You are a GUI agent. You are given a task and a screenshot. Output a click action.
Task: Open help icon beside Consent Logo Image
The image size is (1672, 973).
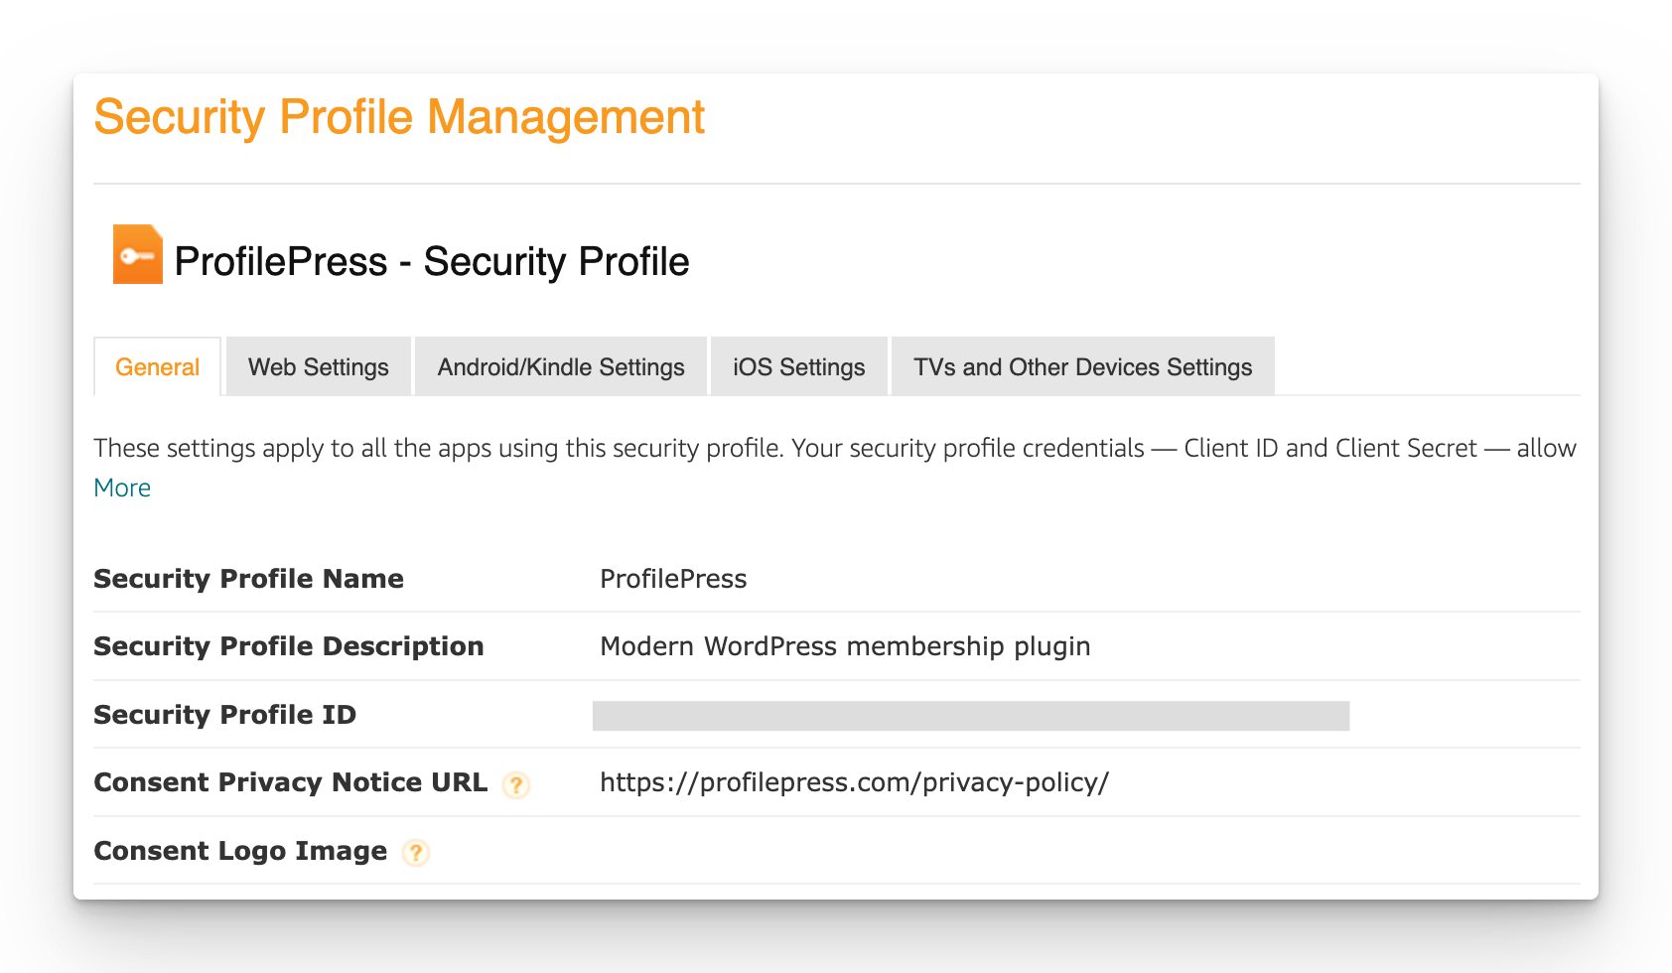coord(416,853)
